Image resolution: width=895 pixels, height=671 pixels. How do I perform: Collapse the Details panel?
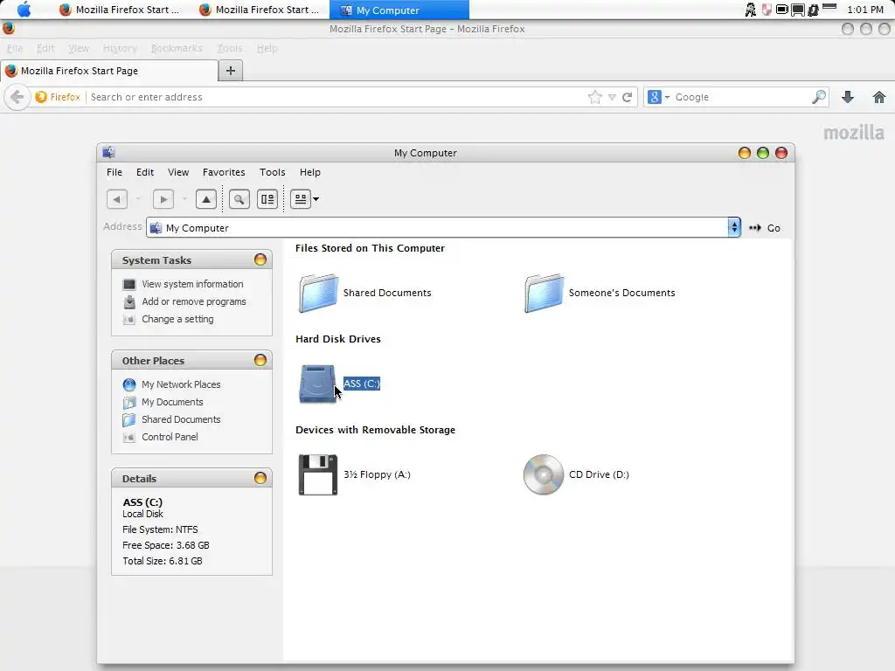click(260, 478)
